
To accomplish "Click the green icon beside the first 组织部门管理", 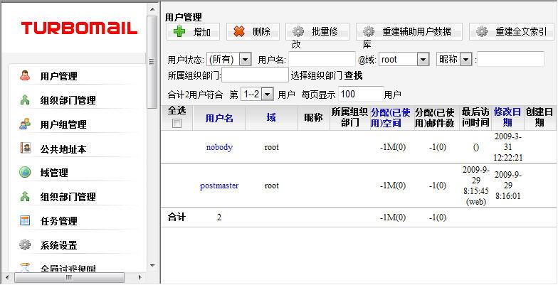I will [x=25, y=100].
